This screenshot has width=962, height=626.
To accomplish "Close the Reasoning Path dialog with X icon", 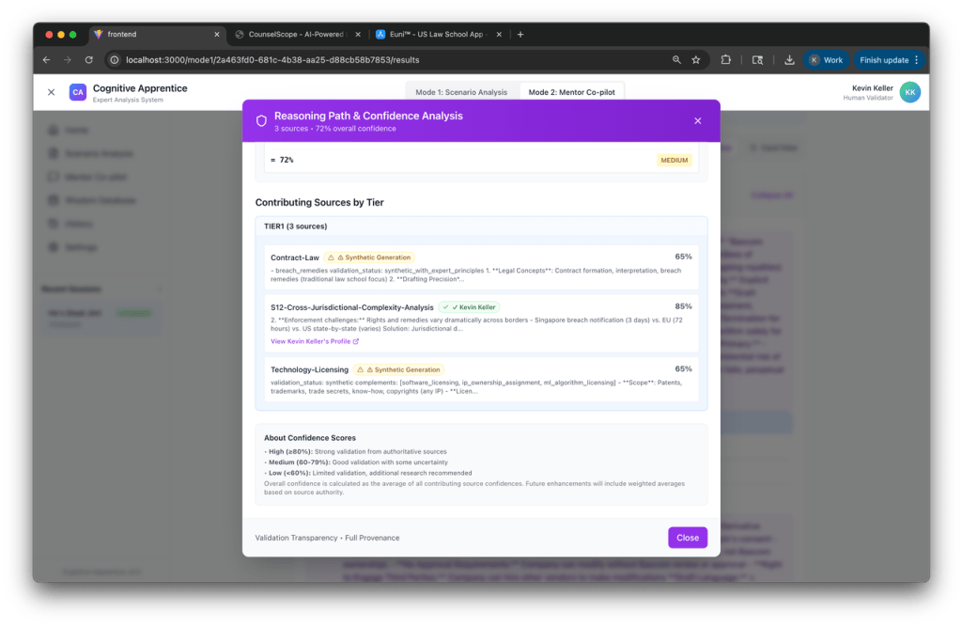I will click(x=698, y=121).
